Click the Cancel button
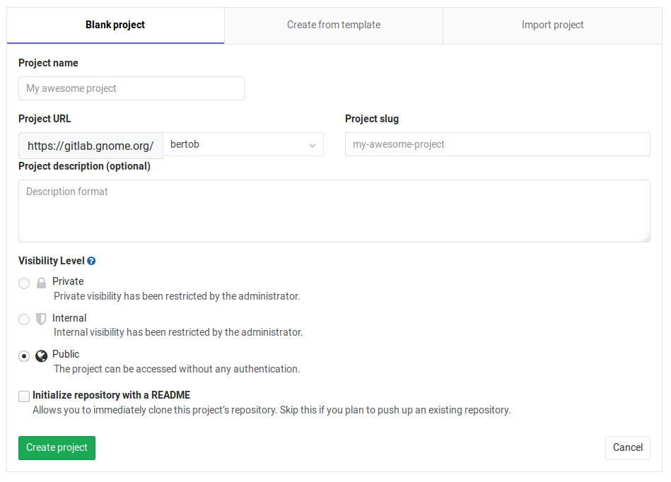 627,447
